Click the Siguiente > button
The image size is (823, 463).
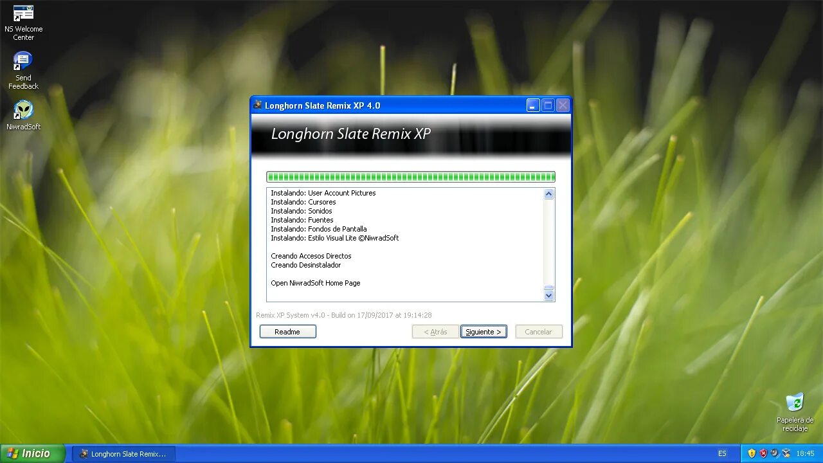484,332
